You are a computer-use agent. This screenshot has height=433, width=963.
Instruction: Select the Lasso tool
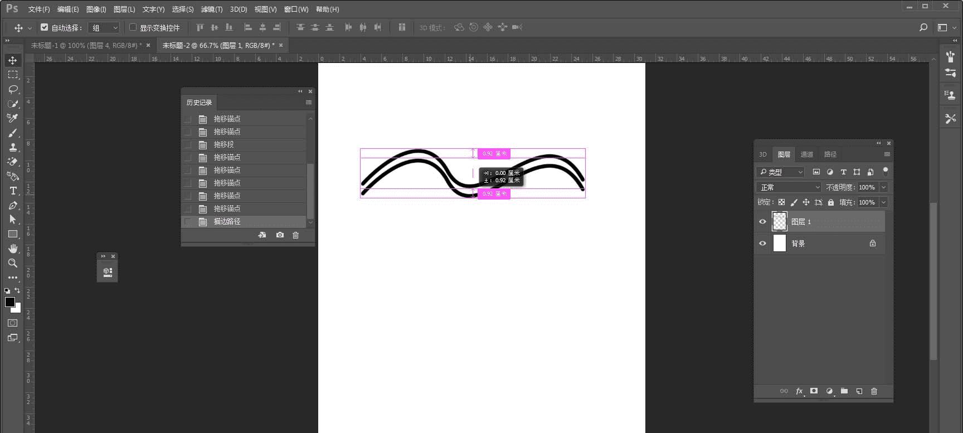coord(13,89)
